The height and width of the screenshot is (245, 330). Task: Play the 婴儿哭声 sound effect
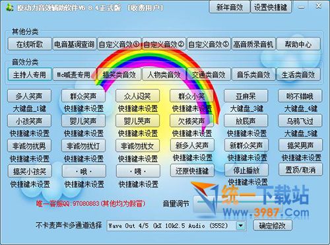137,121
